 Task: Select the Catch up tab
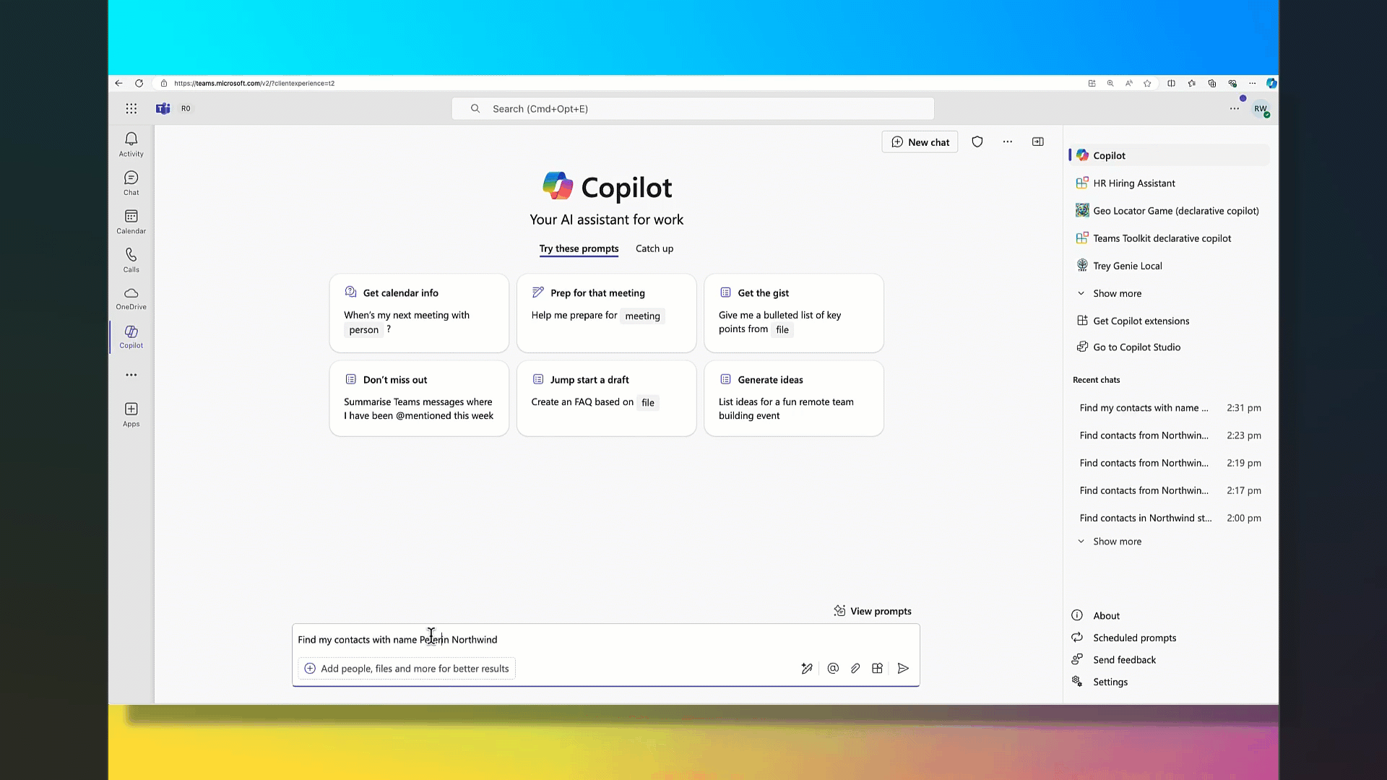point(654,248)
